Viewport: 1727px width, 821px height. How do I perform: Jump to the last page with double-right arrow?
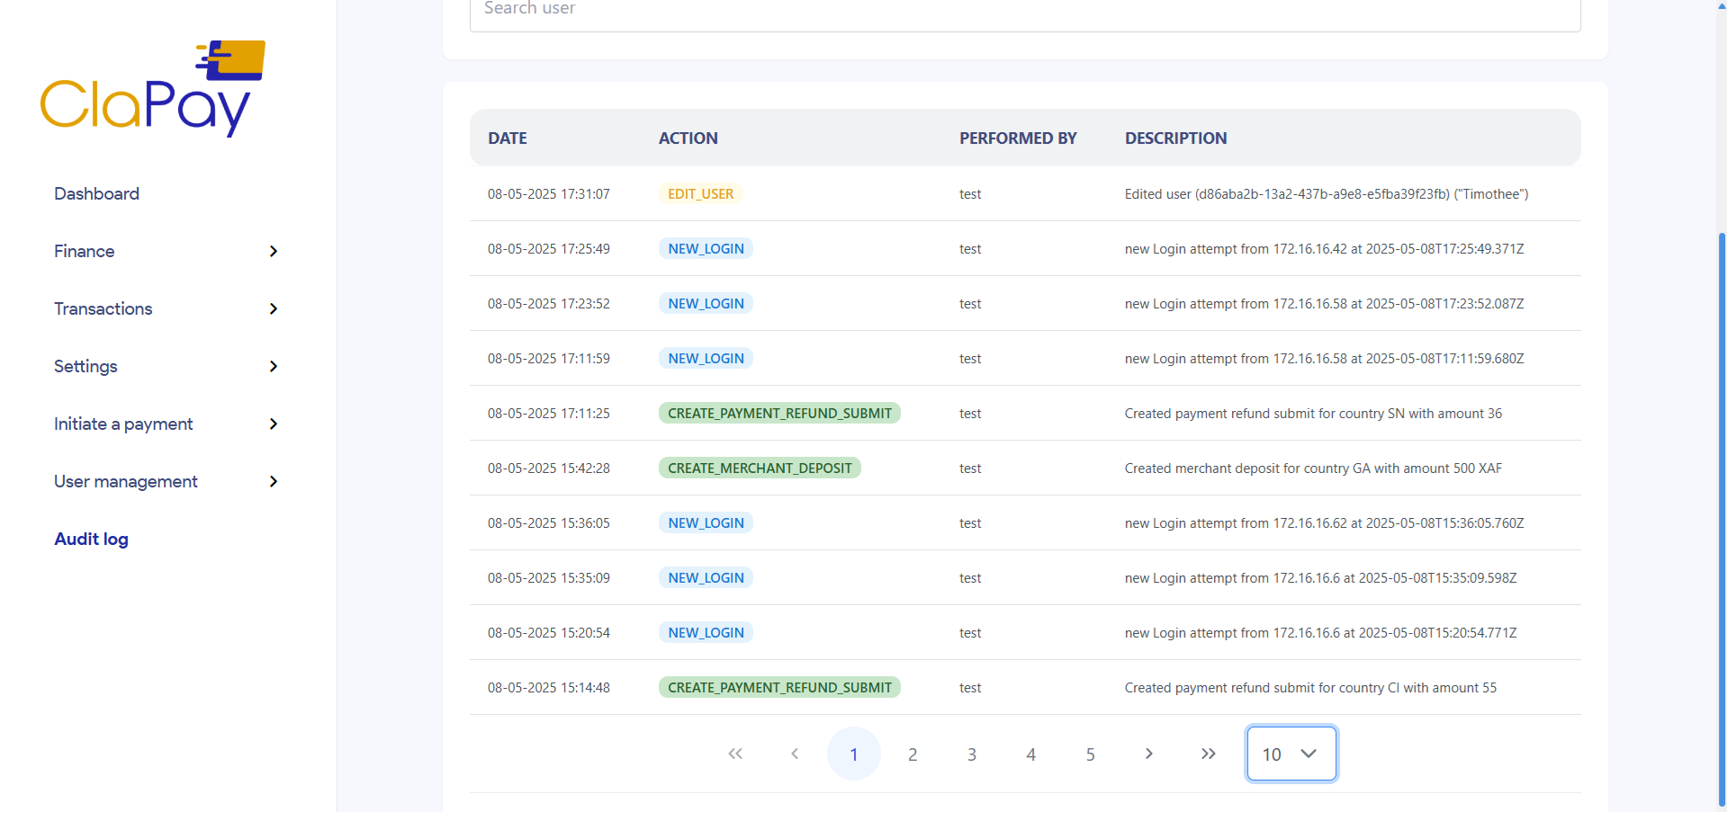(1208, 754)
